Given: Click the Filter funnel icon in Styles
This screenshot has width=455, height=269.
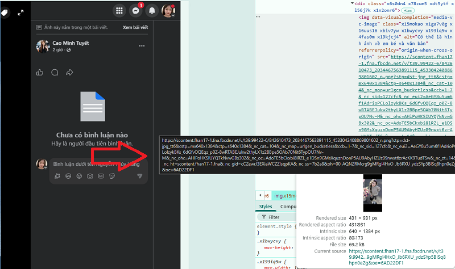Looking at the screenshot, I should (264, 217).
